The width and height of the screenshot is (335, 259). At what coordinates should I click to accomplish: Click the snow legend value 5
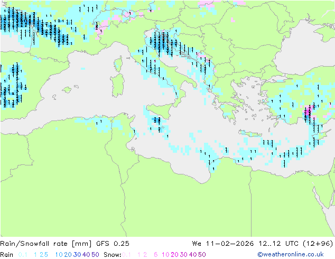click(156, 255)
